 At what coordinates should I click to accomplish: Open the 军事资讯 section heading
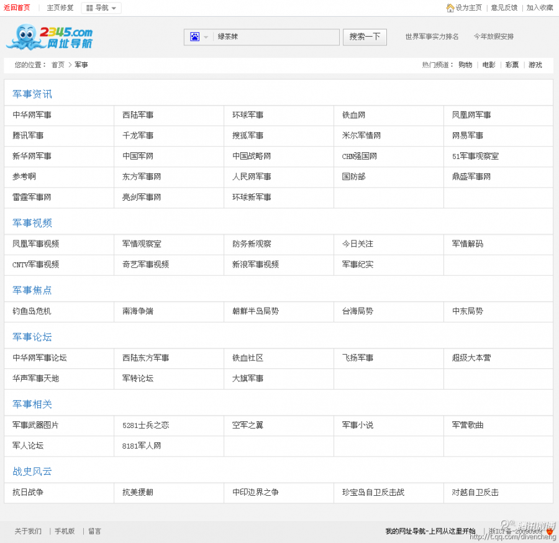click(32, 94)
